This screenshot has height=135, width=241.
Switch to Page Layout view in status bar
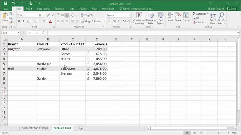194,133
